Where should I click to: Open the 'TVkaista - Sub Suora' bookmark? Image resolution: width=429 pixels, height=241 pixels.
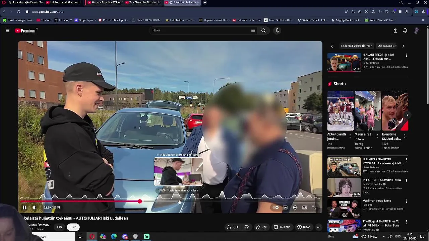pyautogui.click(x=247, y=20)
